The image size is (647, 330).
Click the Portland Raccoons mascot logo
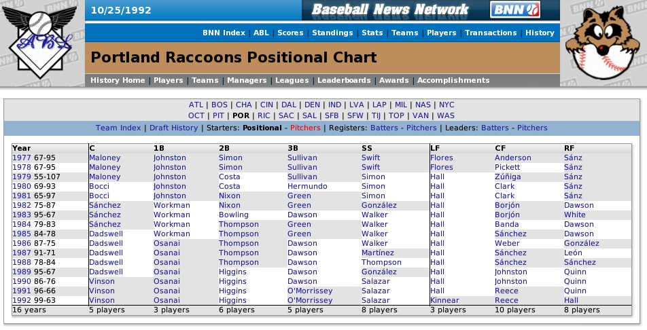pos(601,43)
